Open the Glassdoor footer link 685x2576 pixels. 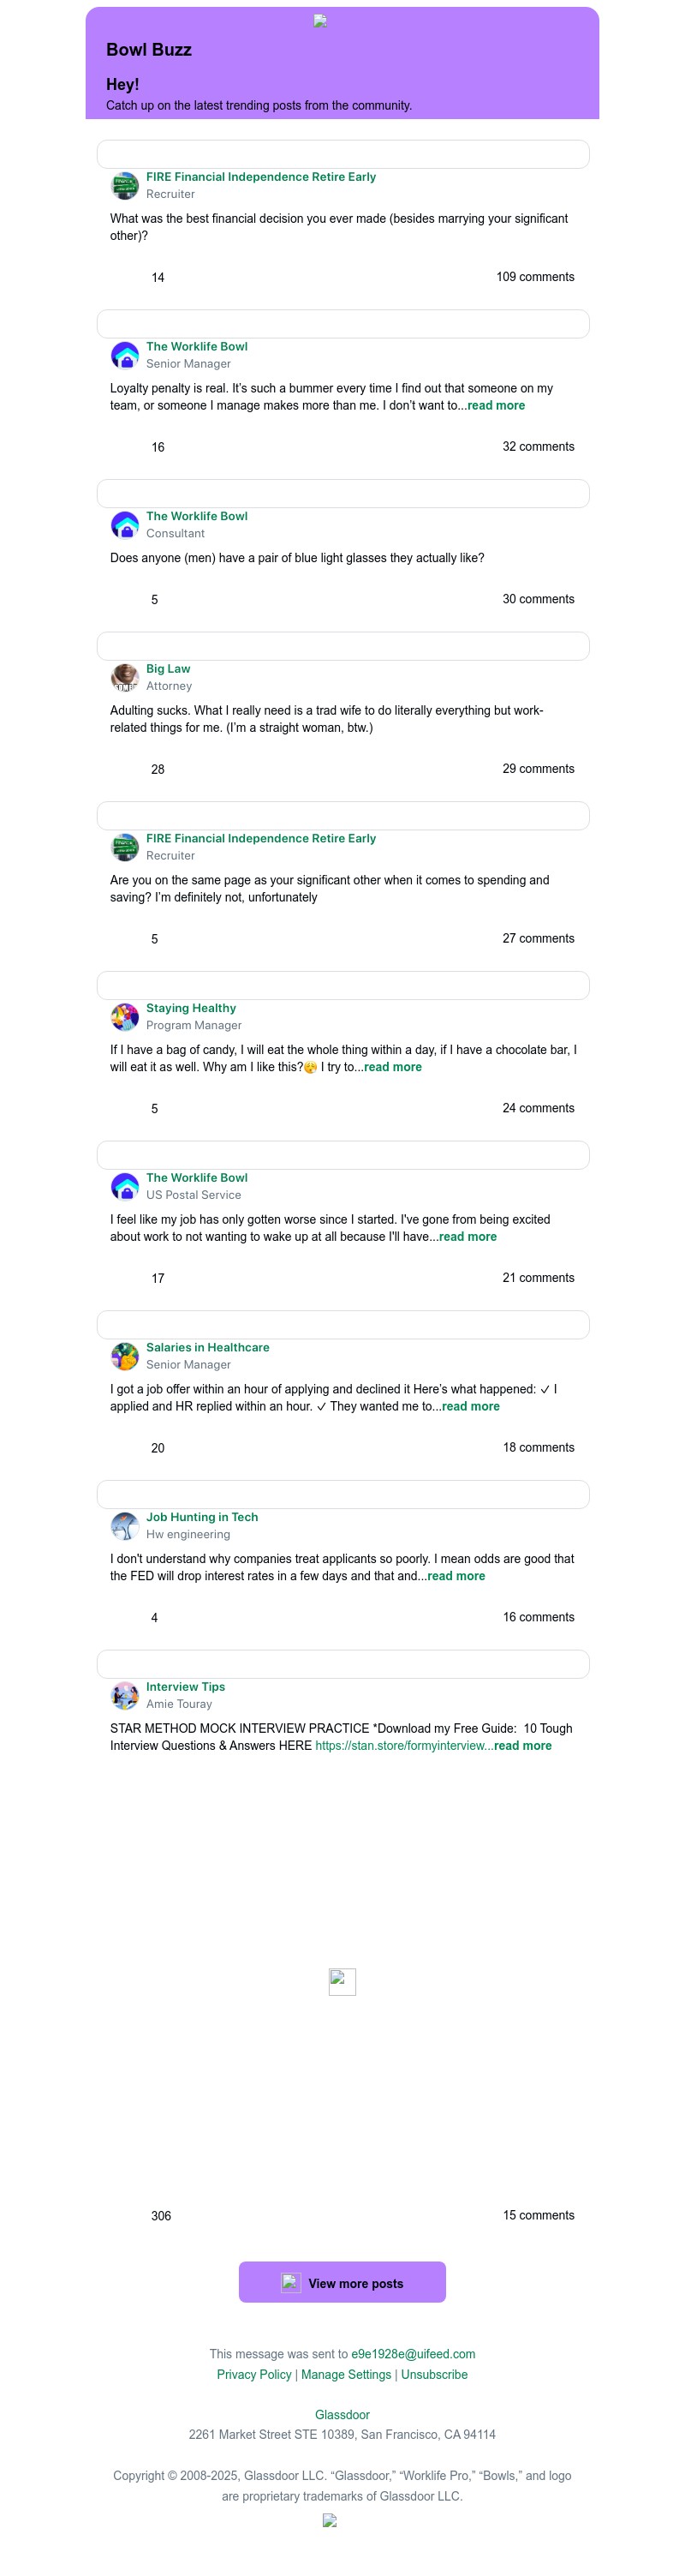342,2414
